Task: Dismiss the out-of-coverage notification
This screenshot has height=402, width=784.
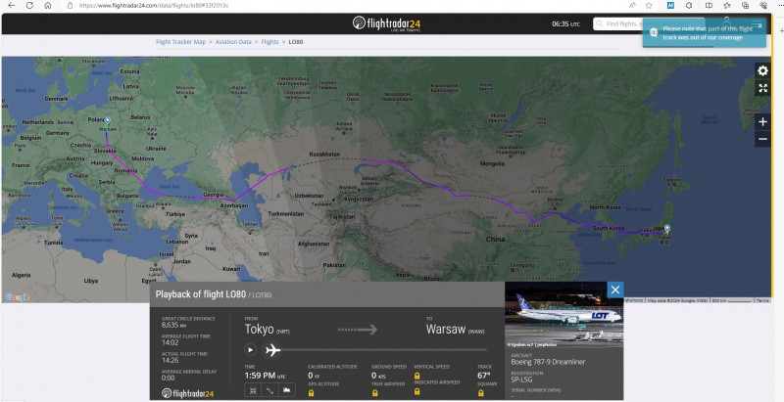Action: tap(760, 24)
